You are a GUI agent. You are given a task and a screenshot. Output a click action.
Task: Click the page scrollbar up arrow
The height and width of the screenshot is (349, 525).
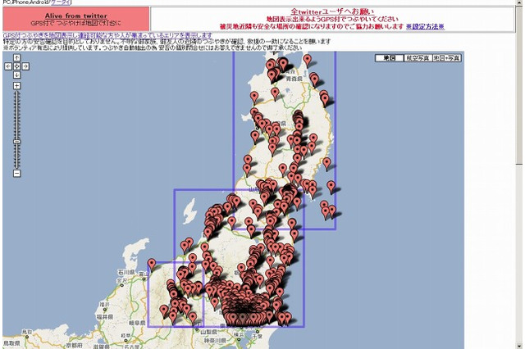click(519, 2)
